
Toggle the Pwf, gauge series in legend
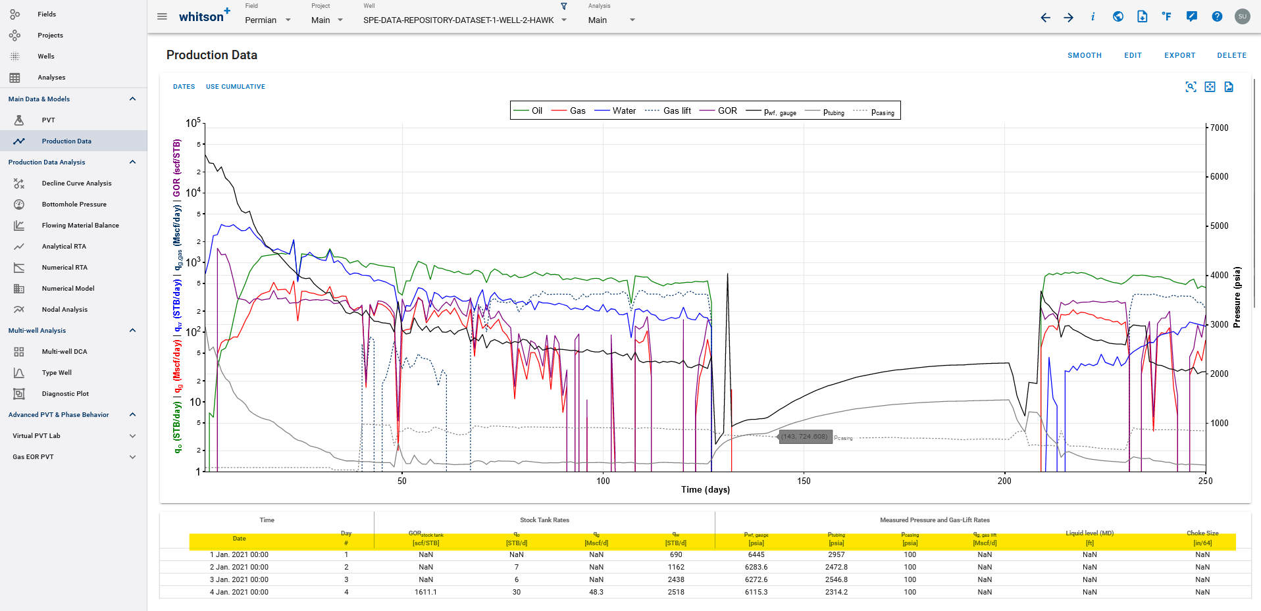[x=771, y=111]
